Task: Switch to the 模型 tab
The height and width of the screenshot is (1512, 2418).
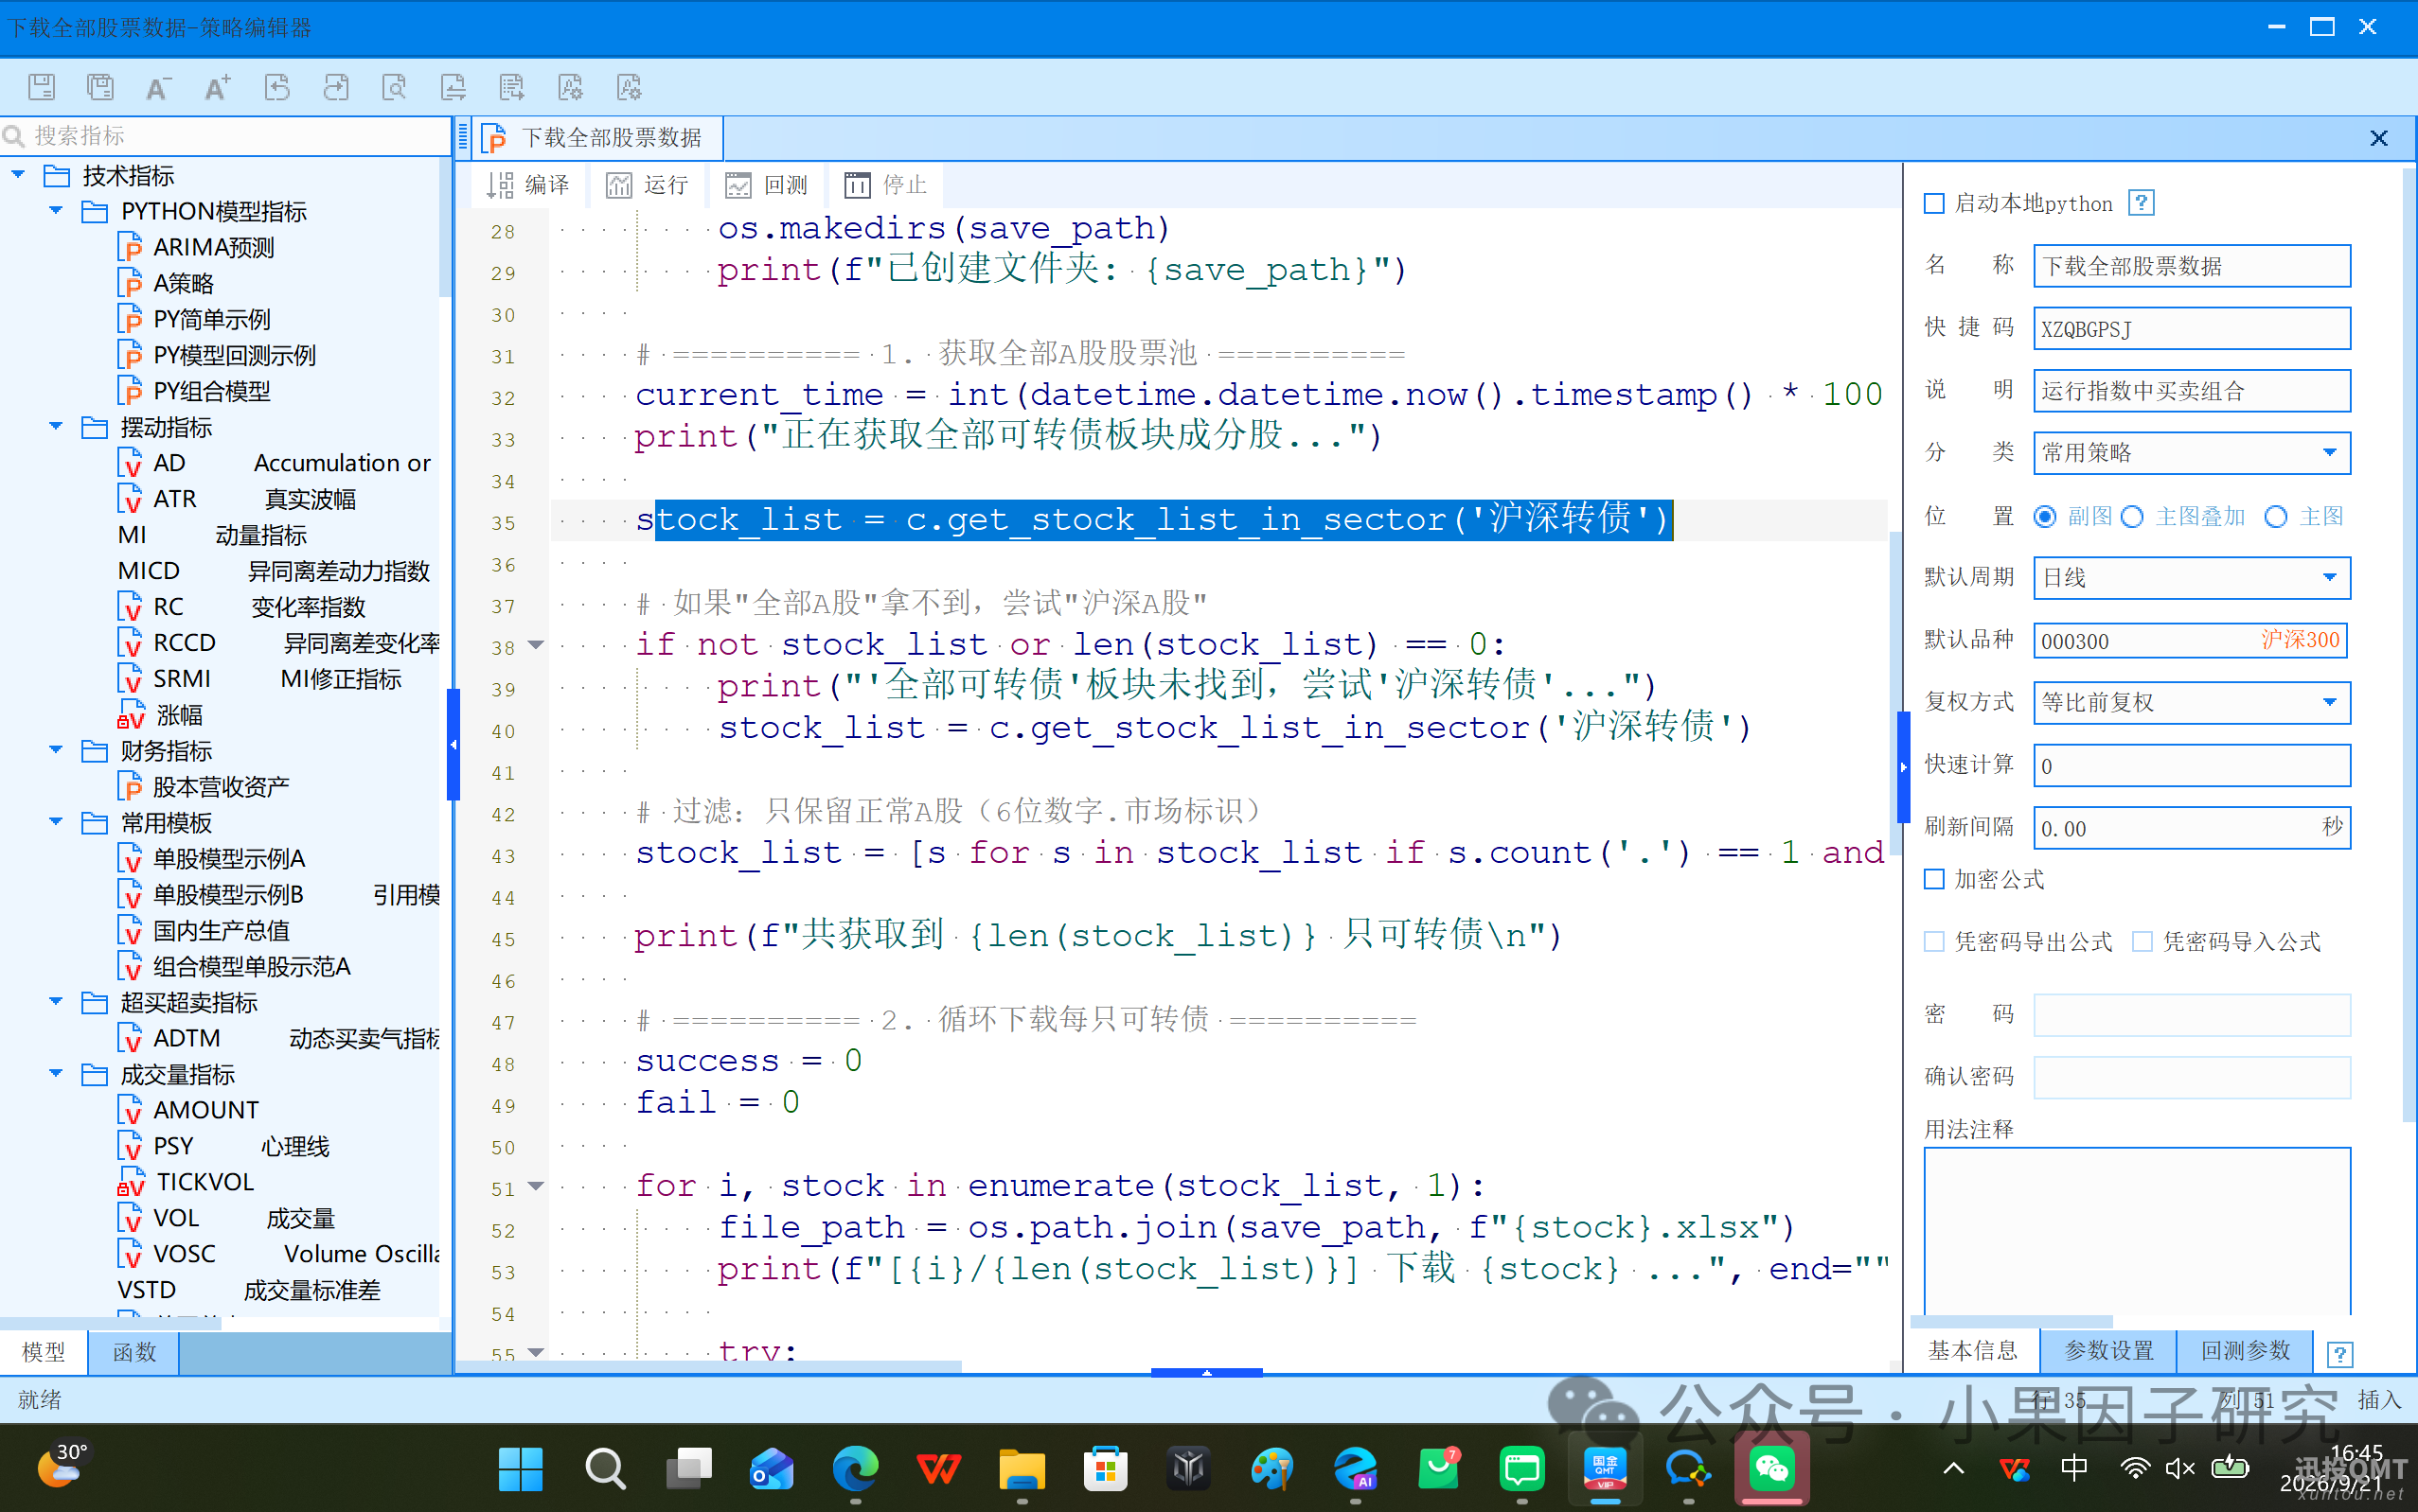Action: [x=44, y=1352]
